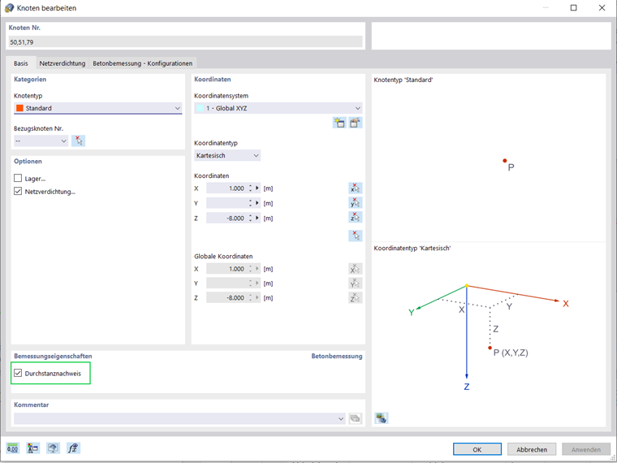Viewport: 617px width, 463px height.
Task: Click the Anwenden button
Action: pyautogui.click(x=586, y=449)
